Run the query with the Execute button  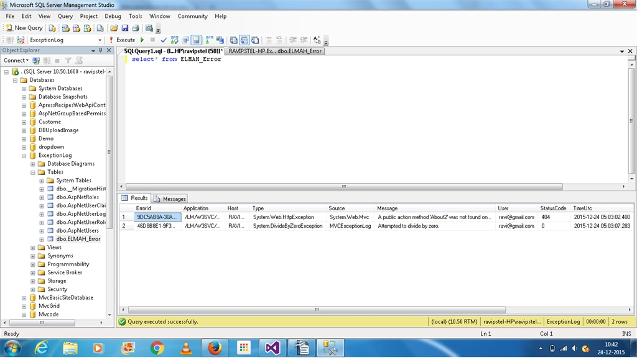(x=126, y=40)
